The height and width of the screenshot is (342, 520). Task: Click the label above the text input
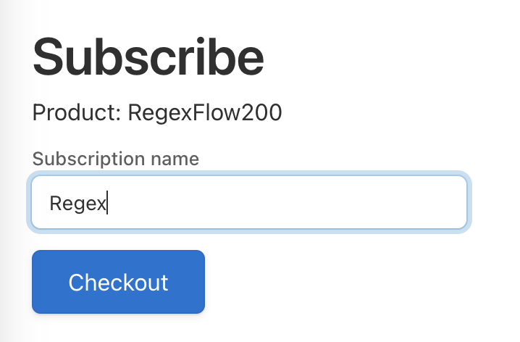[115, 159]
